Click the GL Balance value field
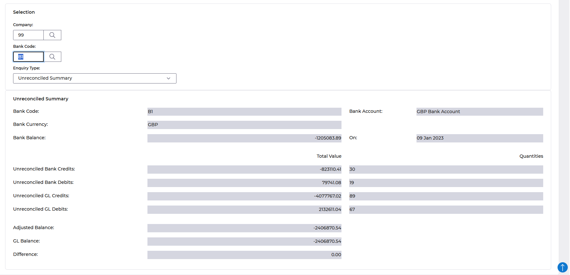 [x=244, y=241]
